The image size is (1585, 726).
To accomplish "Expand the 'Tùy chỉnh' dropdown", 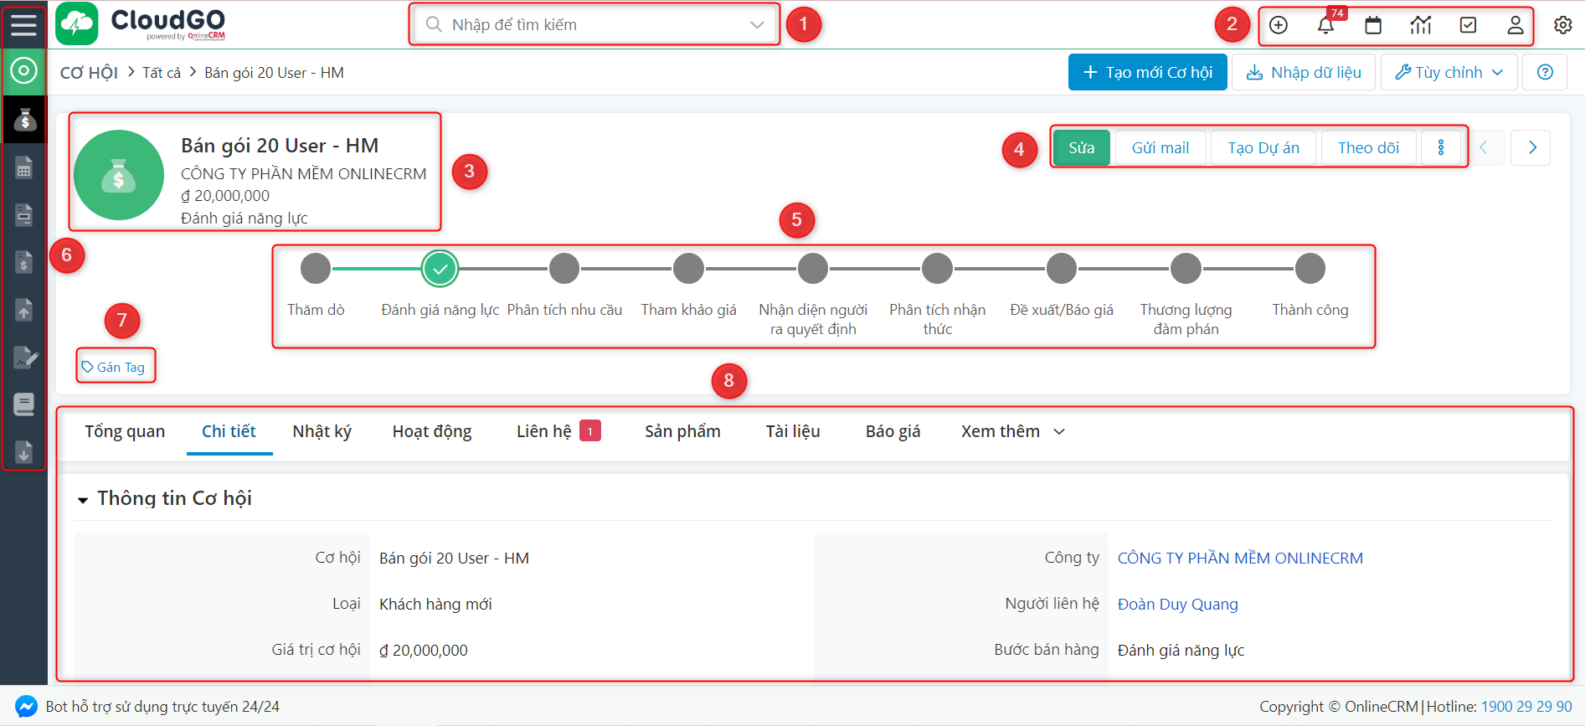I will tap(1449, 72).
